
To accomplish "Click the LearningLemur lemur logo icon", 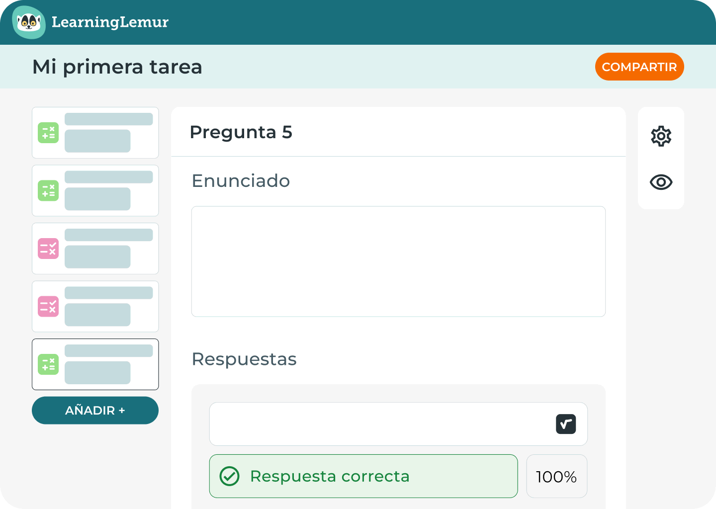I will click(29, 22).
